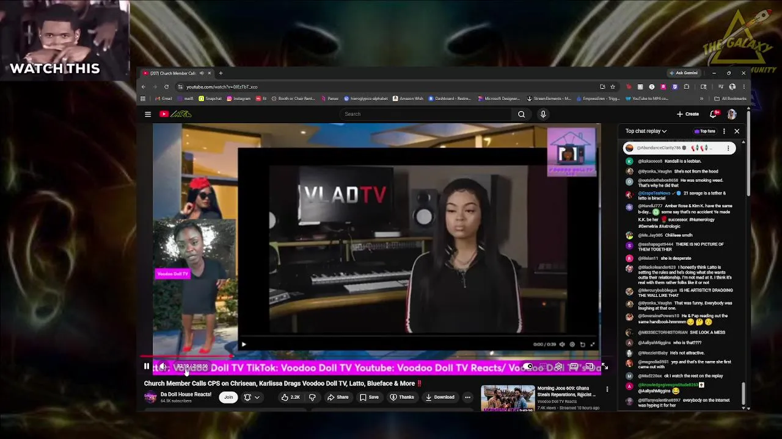Screen dimensions: 782x439
Task: Open the All Bookmarks folder
Action: (x=730, y=98)
